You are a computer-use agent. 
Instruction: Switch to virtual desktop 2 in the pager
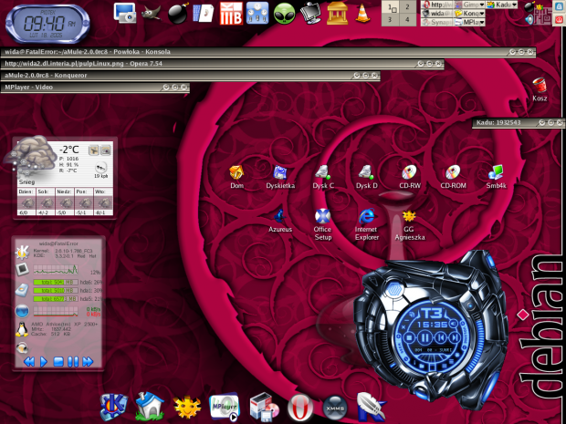407,7
